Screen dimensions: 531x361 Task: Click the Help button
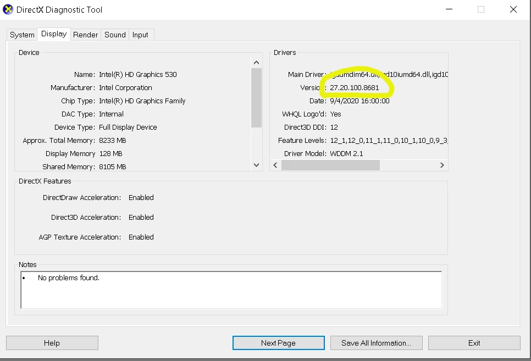click(52, 343)
